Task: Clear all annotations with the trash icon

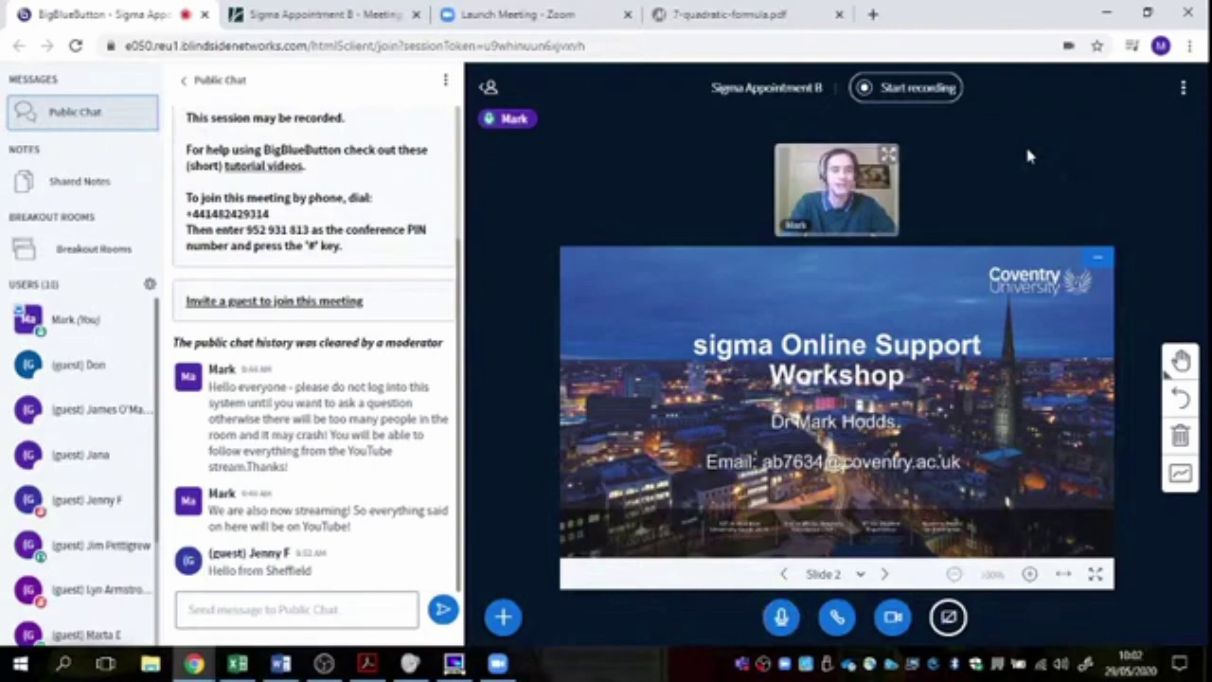Action: coord(1181,436)
